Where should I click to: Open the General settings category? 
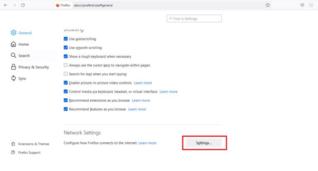[x=25, y=33]
